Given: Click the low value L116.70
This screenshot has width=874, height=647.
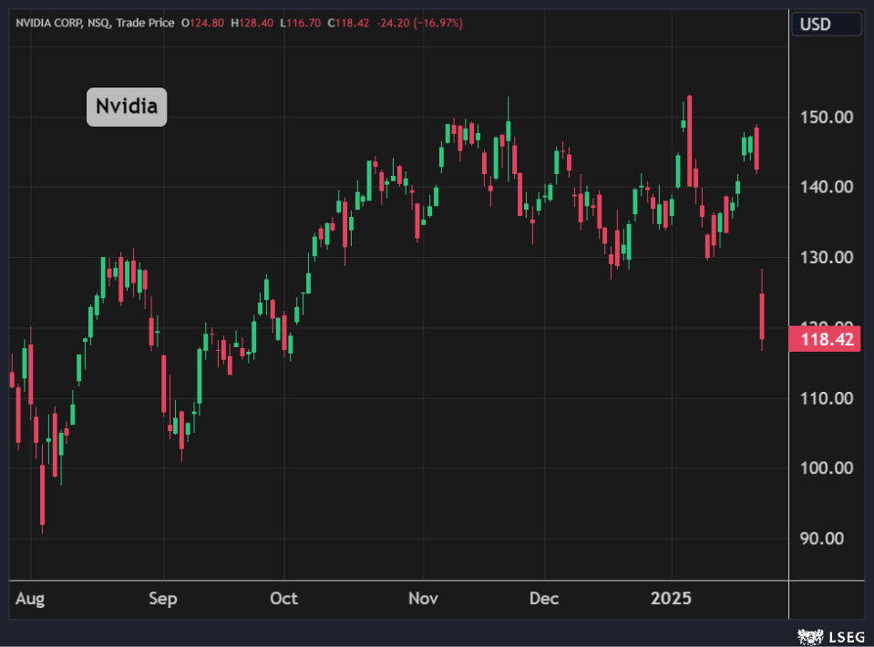Looking at the screenshot, I should coord(301,23).
